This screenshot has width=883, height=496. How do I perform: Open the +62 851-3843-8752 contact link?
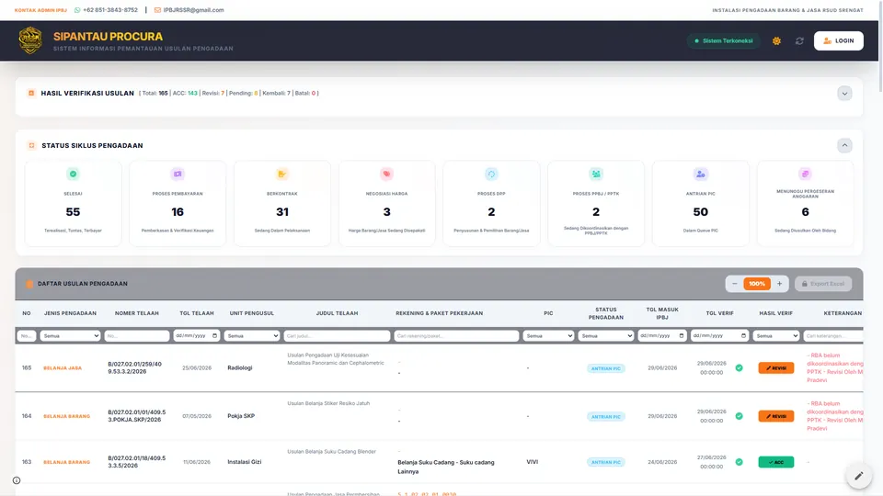point(109,10)
